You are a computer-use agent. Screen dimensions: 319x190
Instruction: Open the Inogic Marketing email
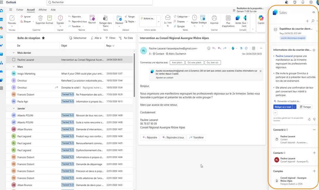(69, 73)
